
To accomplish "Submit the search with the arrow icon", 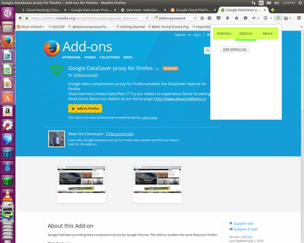I will pos(195,18).
